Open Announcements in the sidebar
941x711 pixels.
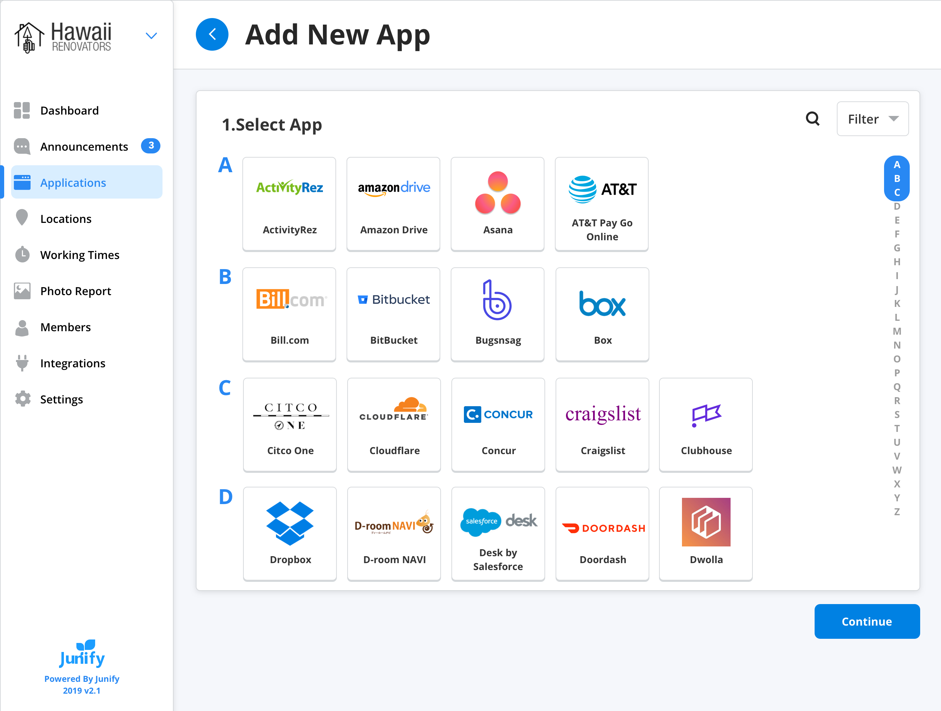pos(87,147)
